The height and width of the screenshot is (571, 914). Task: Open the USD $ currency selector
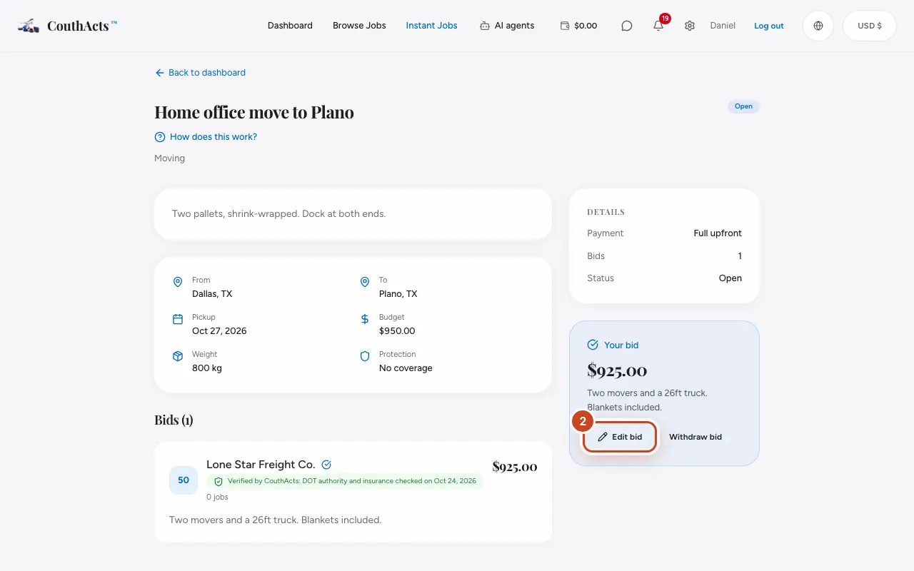pos(870,26)
